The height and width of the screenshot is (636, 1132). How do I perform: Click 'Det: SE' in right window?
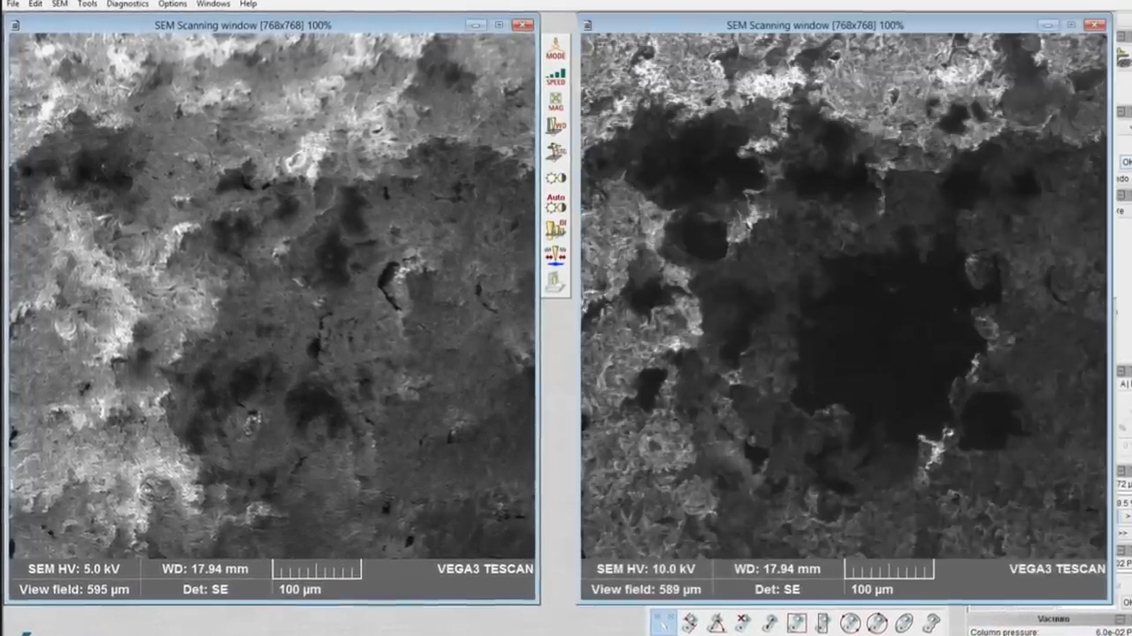pos(777,589)
